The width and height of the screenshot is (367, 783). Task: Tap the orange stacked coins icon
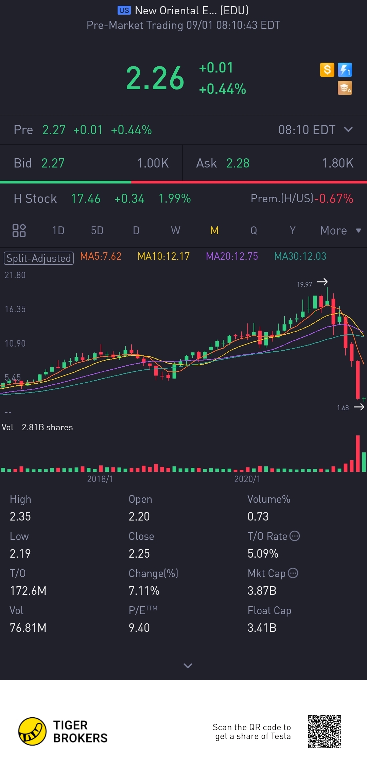345,88
